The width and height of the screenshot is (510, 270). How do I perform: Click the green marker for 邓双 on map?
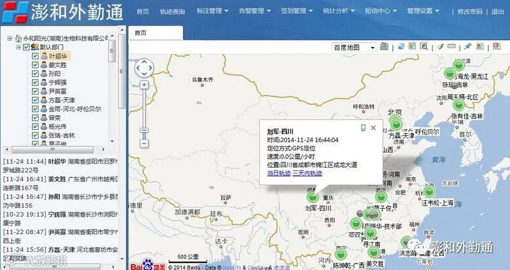pos(356,223)
